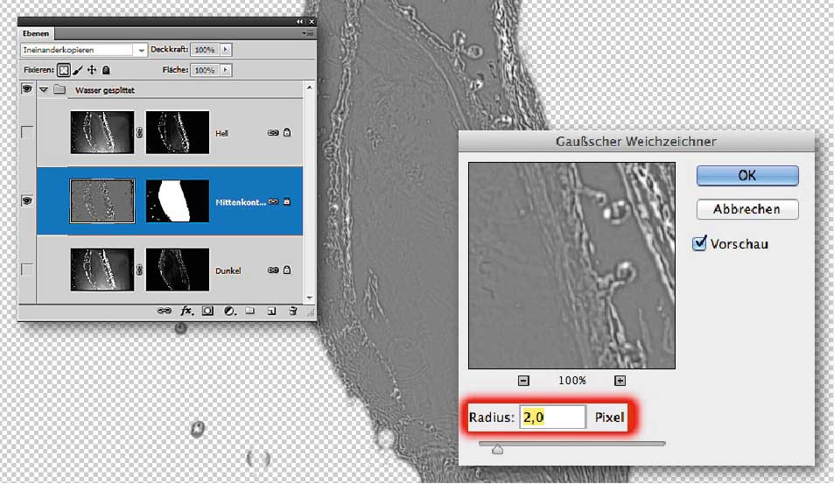Open the Ineinanderkopieren blend mode dropdown

click(141, 50)
